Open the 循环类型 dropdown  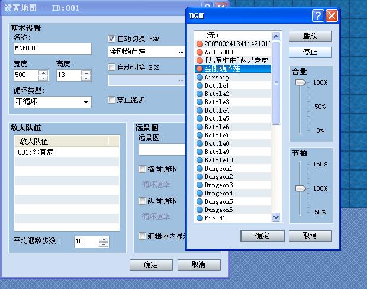pos(86,102)
